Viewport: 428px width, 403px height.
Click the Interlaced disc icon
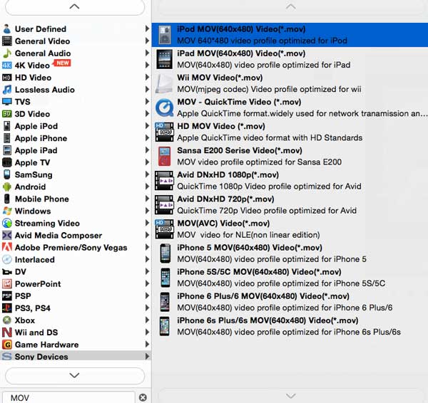[x=7, y=259]
